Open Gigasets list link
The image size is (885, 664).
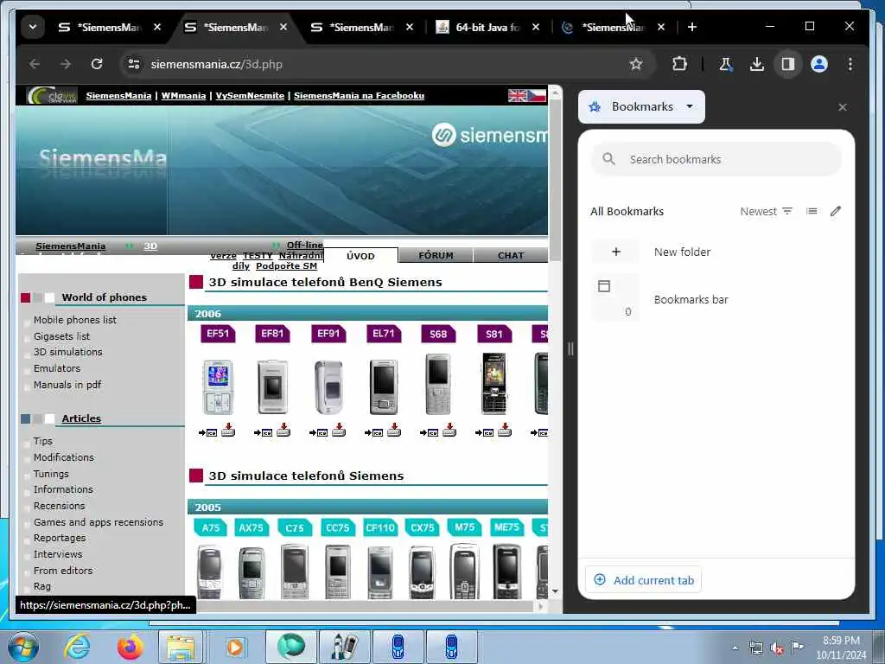[61, 336]
